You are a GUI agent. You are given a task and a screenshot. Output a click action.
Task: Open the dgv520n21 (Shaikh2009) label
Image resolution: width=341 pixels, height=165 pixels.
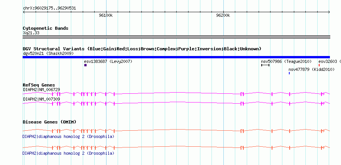[48, 53]
